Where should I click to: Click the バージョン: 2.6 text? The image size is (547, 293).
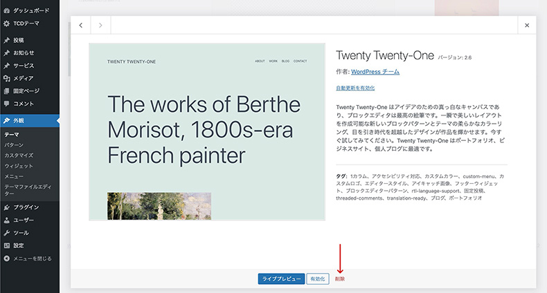(454, 58)
